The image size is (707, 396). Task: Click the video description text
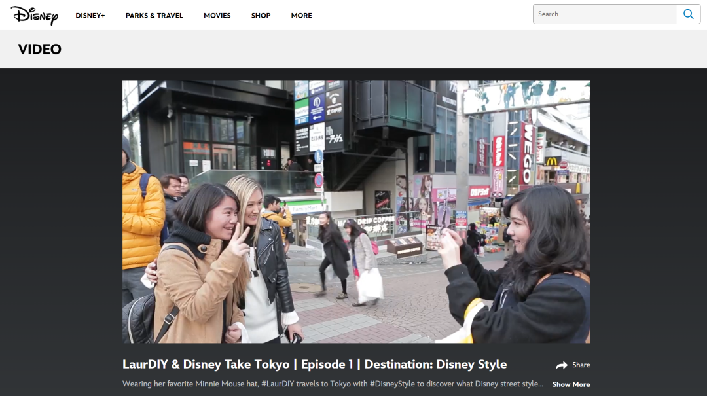(x=333, y=384)
